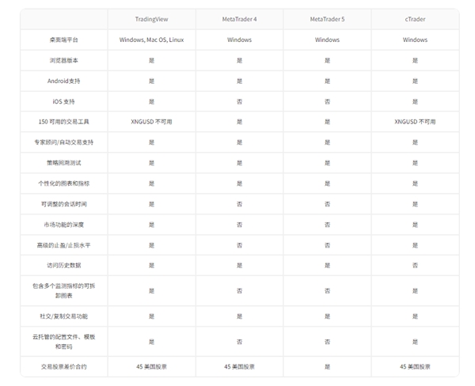Click 'XNGUSD 不可用' under cTrader
Screen dimensions: 475x386
(415, 122)
